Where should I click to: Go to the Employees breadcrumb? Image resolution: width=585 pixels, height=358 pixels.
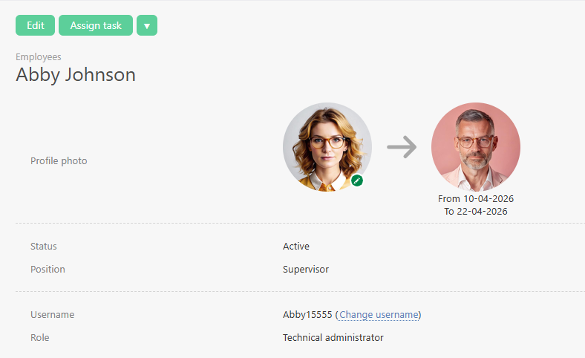[x=39, y=56]
